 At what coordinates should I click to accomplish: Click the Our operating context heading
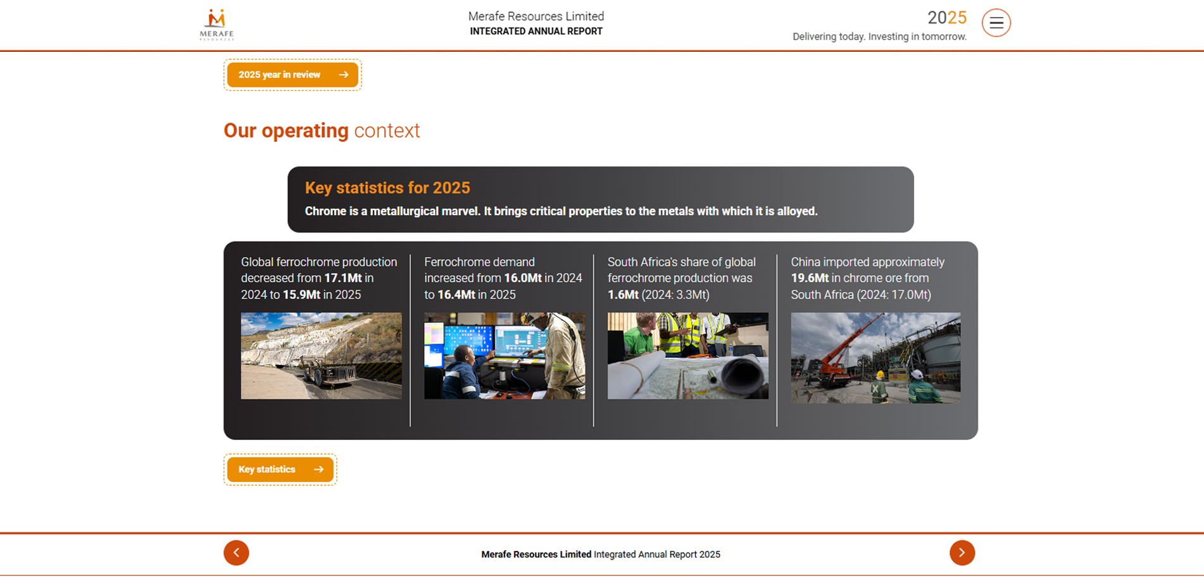(322, 130)
